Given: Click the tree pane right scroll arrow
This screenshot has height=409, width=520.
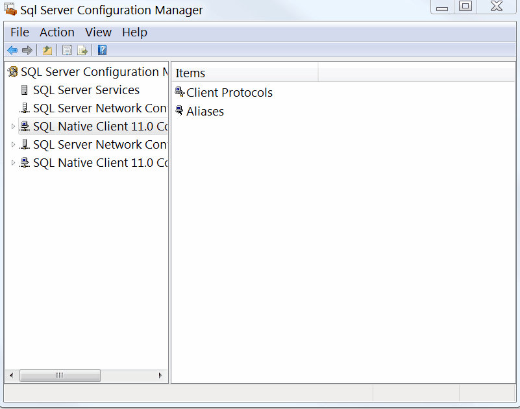Looking at the screenshot, I should pos(160,375).
